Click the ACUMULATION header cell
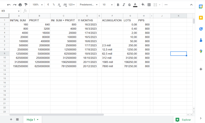The width and height of the screenshot is (205, 123). click(112, 20)
